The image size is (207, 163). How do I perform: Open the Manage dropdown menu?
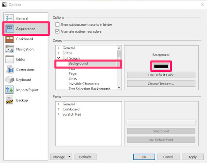point(61,157)
